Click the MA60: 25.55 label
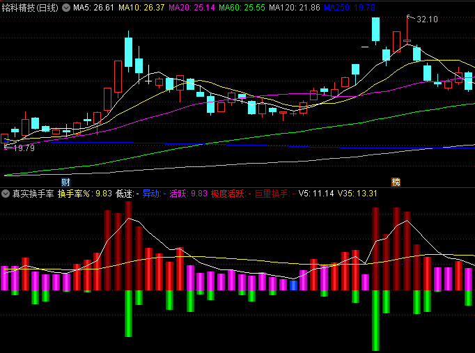Screen dimensions: 475x353 point(242,8)
